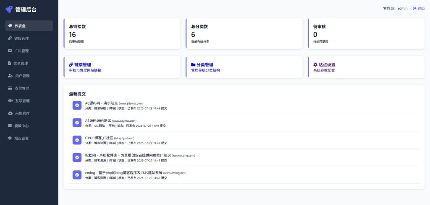
Task: Click entry title A8源码网 - 演示站点
Action: [102, 103]
